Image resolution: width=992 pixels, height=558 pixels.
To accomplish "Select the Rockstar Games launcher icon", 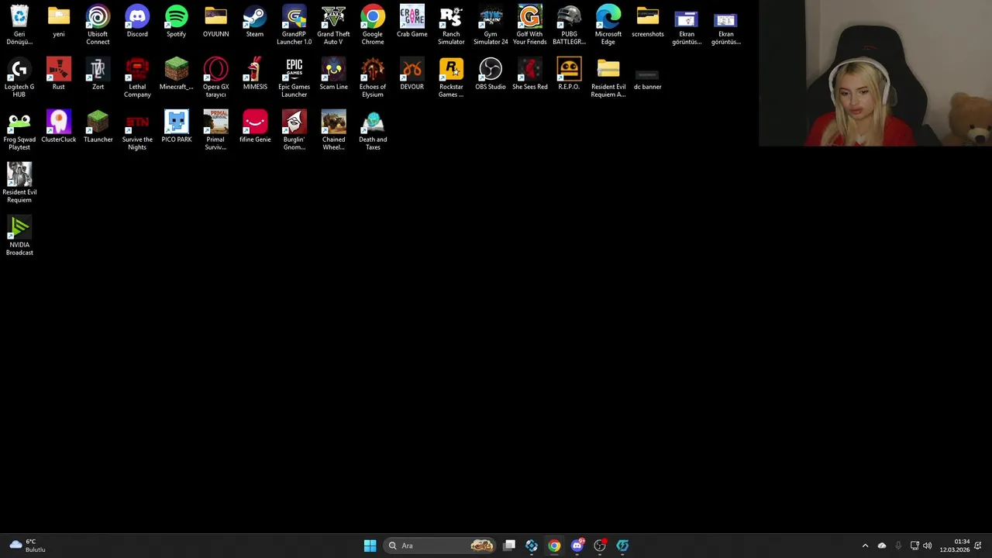I will [451, 77].
